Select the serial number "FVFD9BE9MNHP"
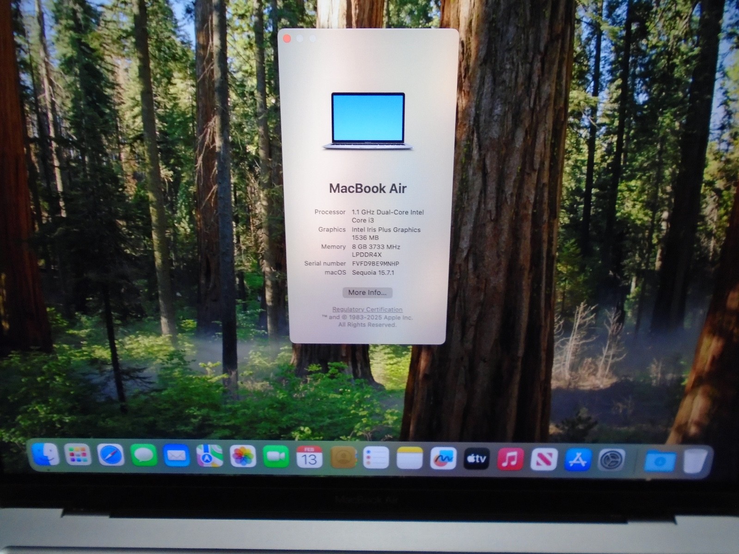Viewport: 739px width, 554px height. (x=376, y=264)
